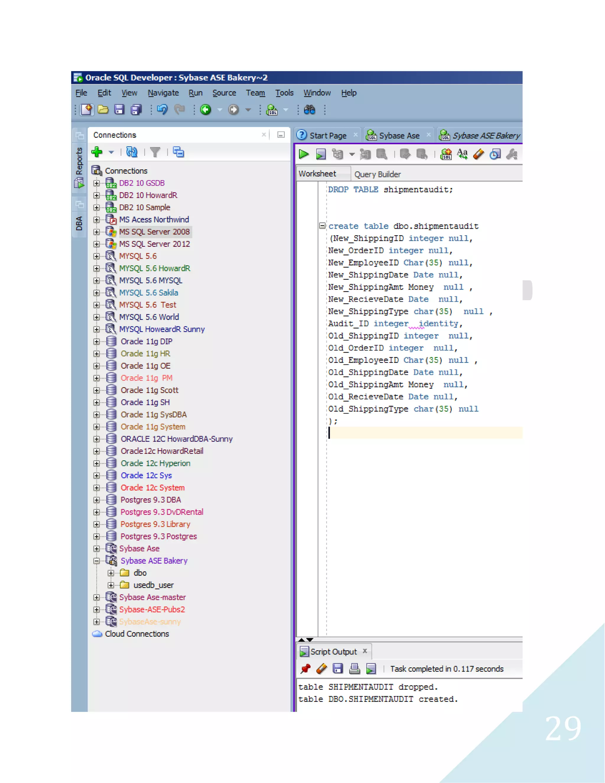Expand the Oracle 11g HR connection

pyautogui.click(x=96, y=354)
